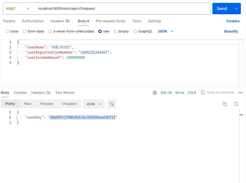Select the GraphQL body option
Image resolution: width=246 pixels, height=183 pixels.
[x=135, y=31]
